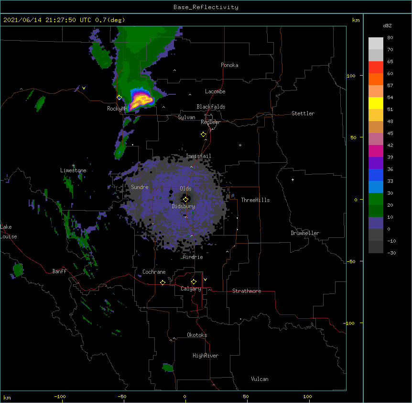The height and width of the screenshot is (403, 412).
Task: Select the Innisfail label
Action: click(x=198, y=156)
